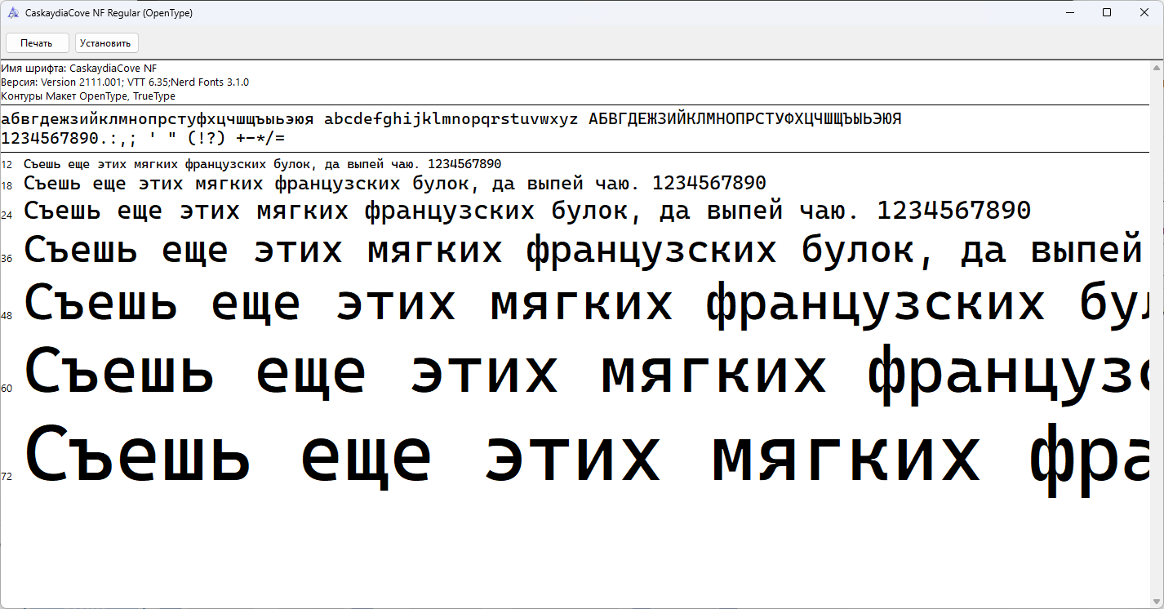Close the CaskaydiaCove font window

tap(1144, 13)
